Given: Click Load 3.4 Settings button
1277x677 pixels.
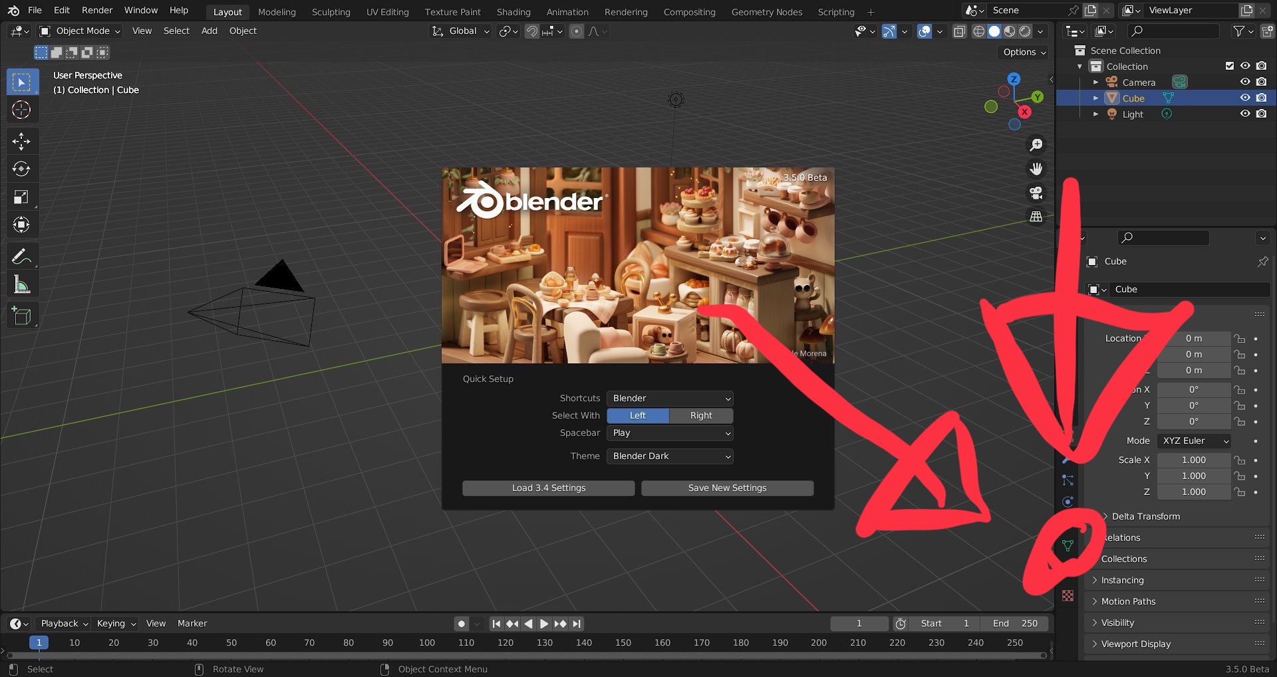Looking at the screenshot, I should pos(548,488).
